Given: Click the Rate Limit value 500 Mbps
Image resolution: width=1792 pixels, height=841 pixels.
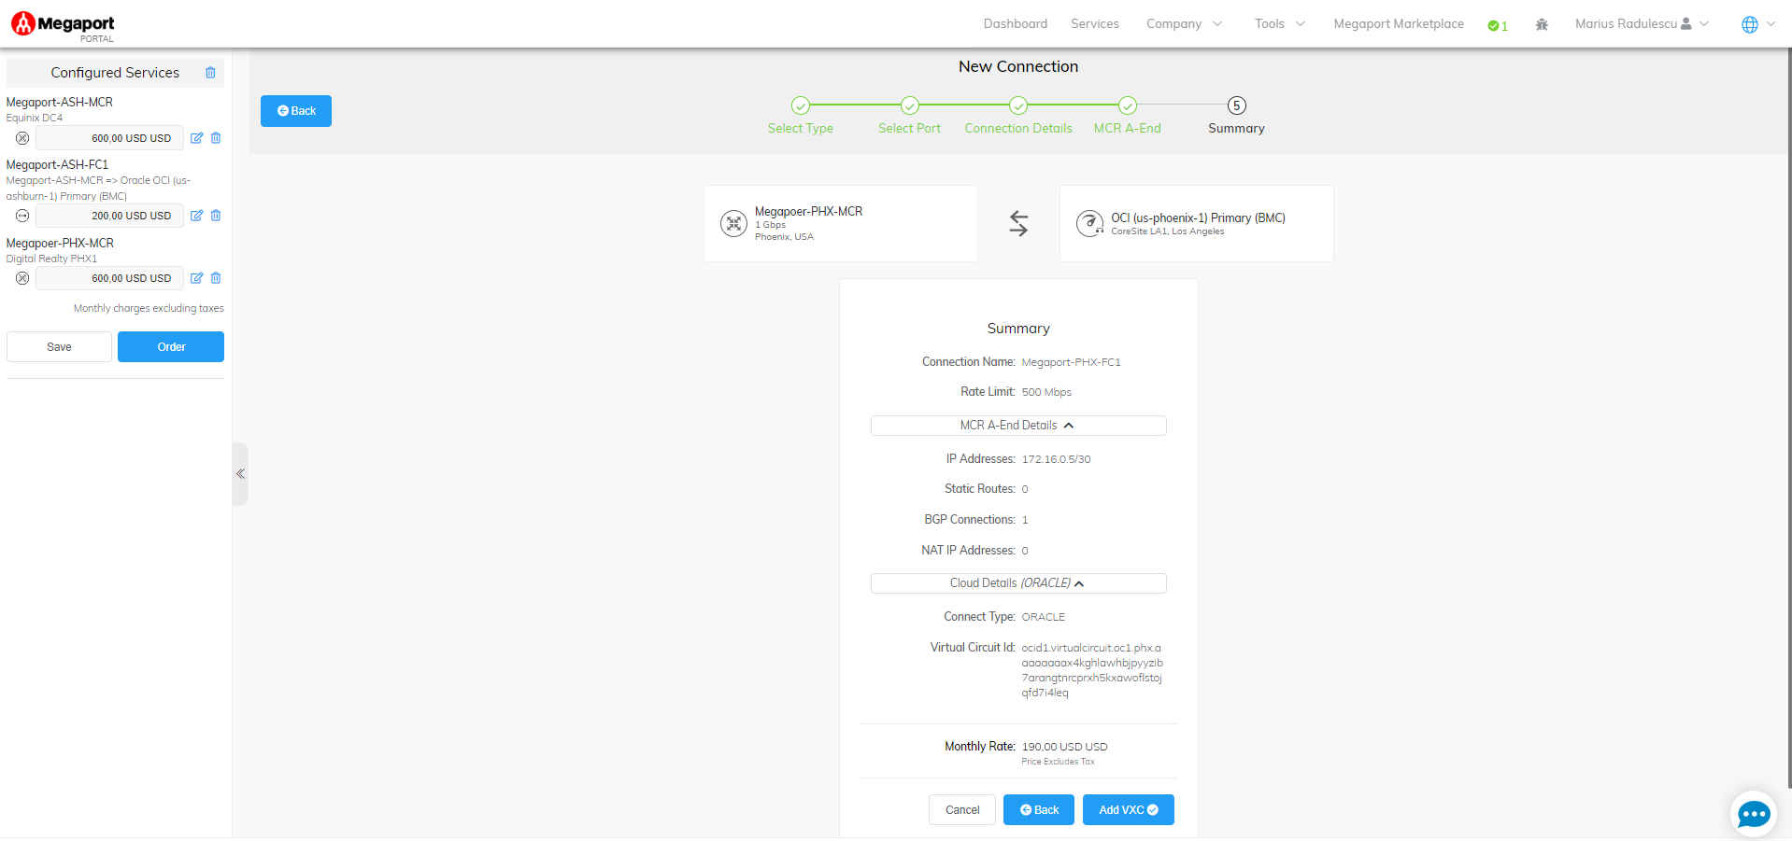Looking at the screenshot, I should [1046, 392].
